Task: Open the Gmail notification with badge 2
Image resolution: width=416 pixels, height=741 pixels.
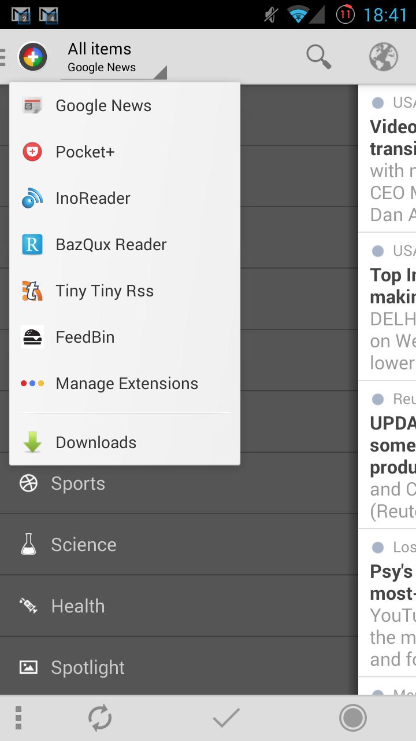Action: pos(21,15)
